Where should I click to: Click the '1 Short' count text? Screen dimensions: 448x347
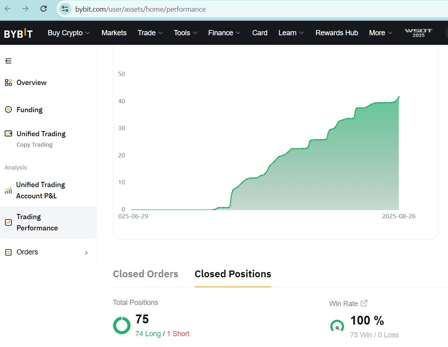point(178,334)
